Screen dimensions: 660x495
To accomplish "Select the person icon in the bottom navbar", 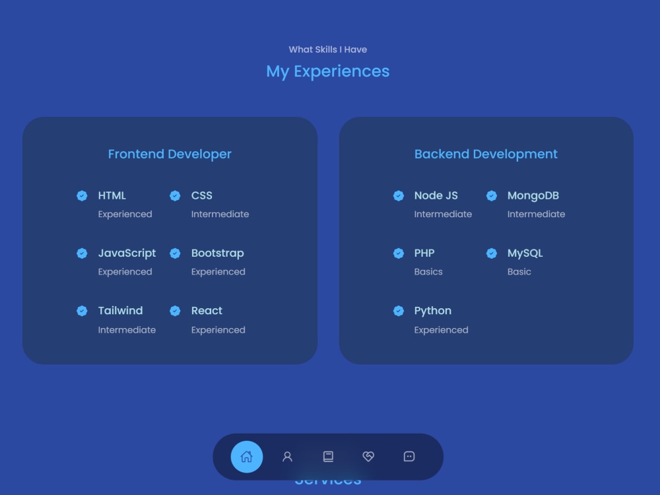I will click(287, 456).
